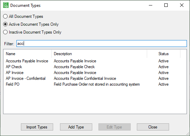Image resolution: width=190 pixels, height=136 pixels.
Task: Sort list by the Description column header
Action: (x=99, y=54)
